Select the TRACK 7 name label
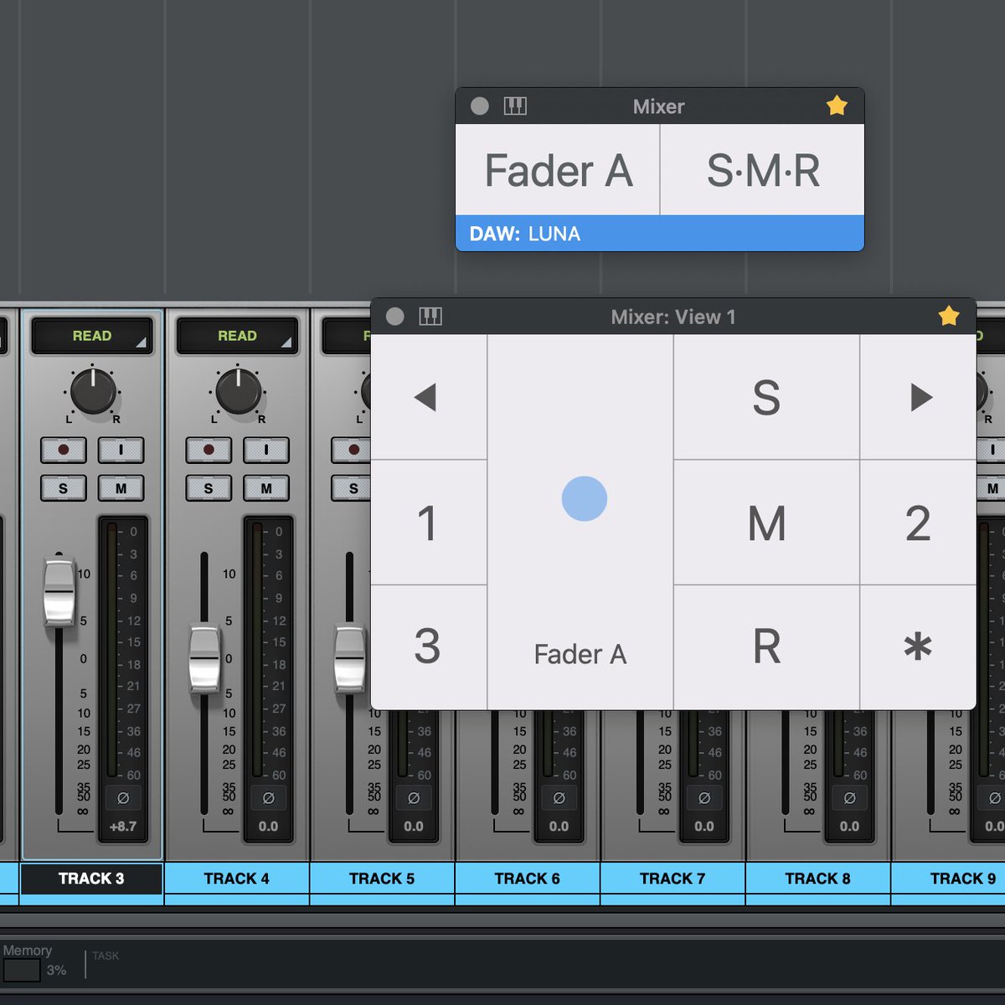This screenshot has height=1005, width=1005. click(673, 879)
